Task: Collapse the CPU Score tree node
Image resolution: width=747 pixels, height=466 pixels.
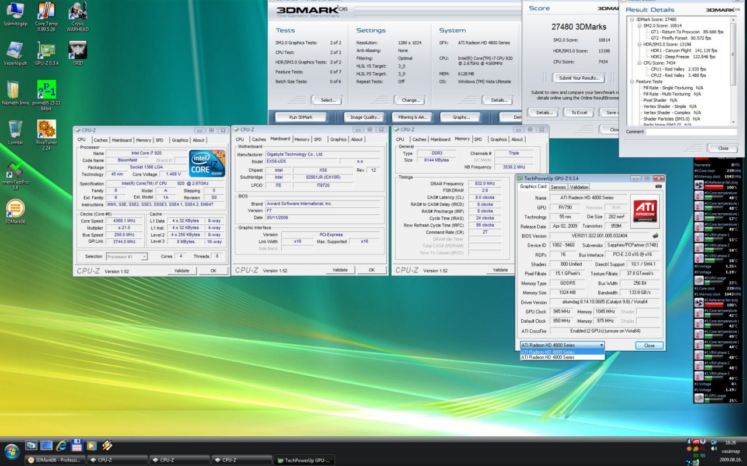Action: (638, 63)
